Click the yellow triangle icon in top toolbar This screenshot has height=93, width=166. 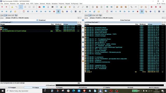point(12,7)
